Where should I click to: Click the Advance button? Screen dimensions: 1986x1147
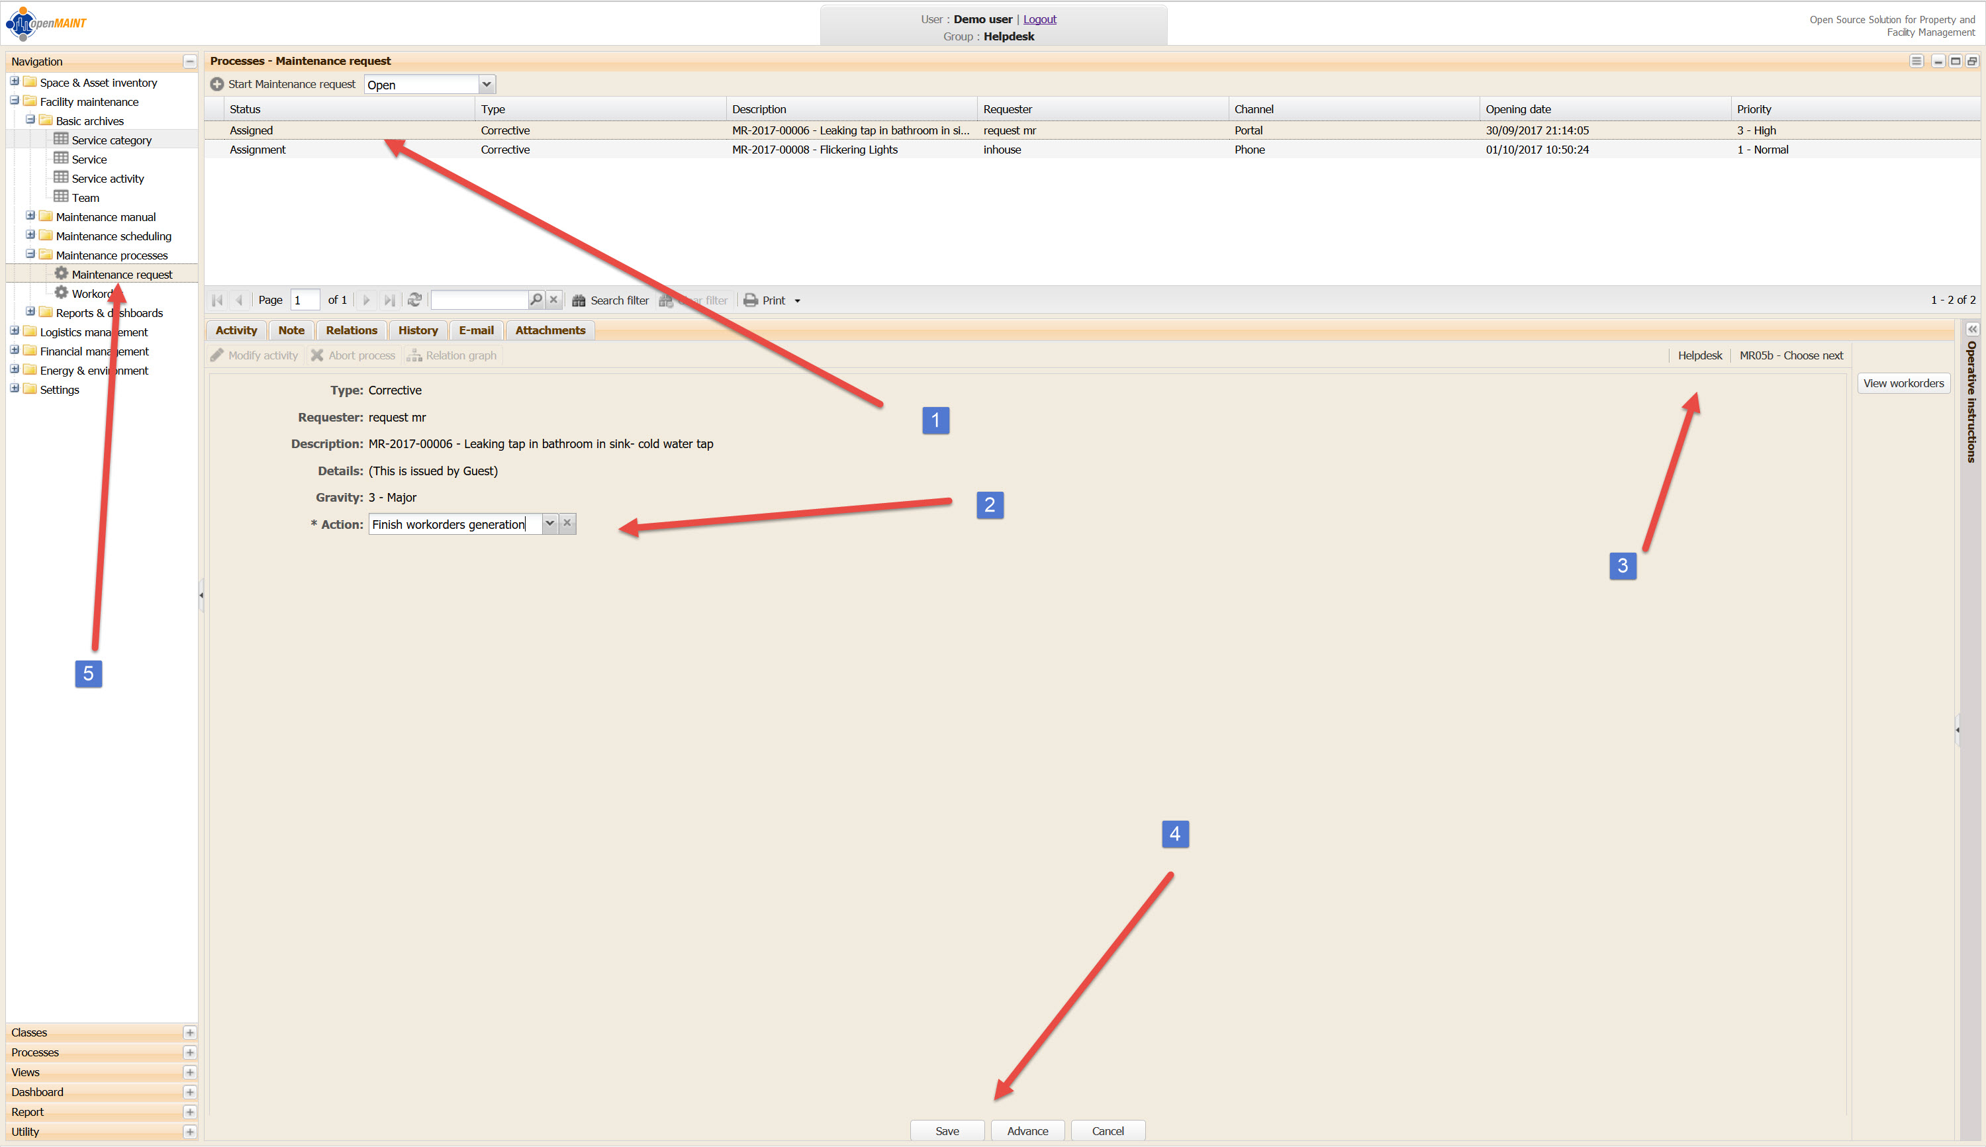click(x=1027, y=1130)
